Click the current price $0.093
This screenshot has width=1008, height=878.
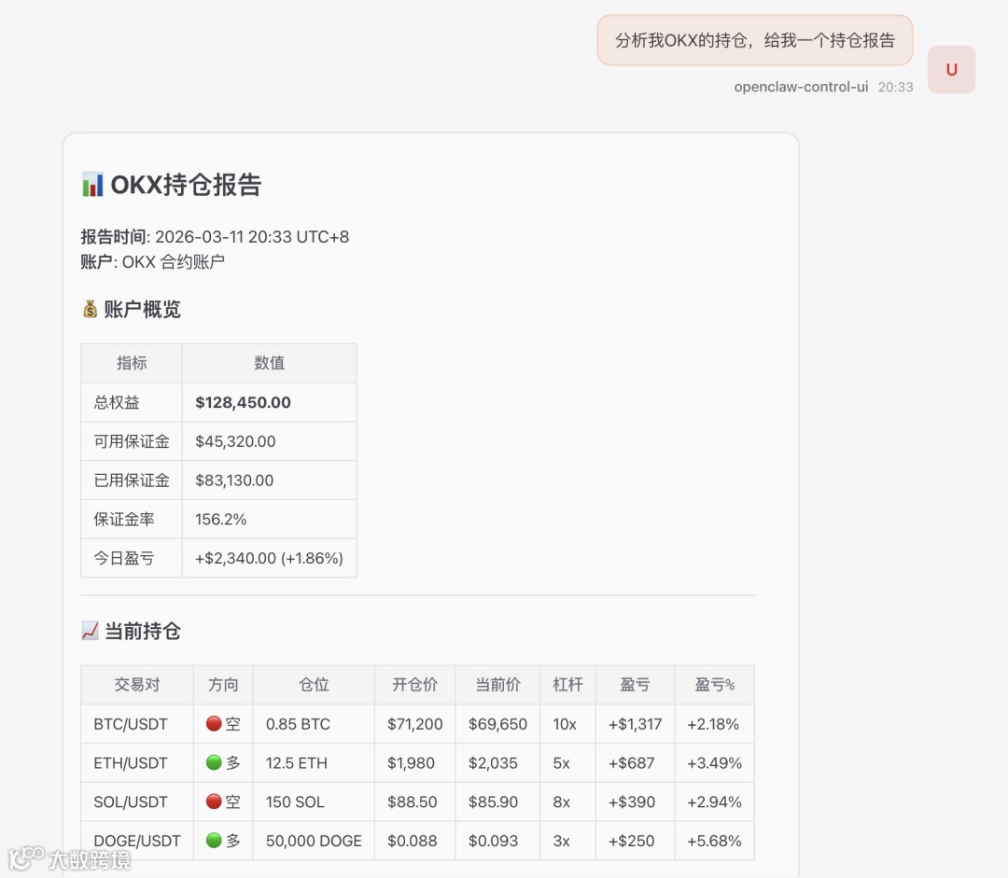pyautogui.click(x=493, y=841)
